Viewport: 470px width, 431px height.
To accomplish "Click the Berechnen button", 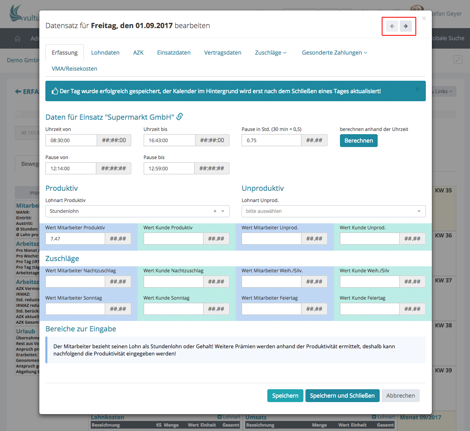I will 358,141.
